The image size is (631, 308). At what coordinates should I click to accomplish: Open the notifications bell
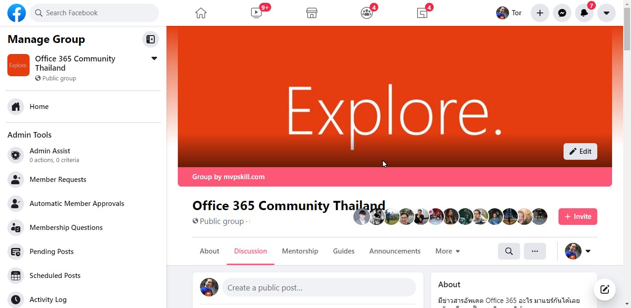584,13
